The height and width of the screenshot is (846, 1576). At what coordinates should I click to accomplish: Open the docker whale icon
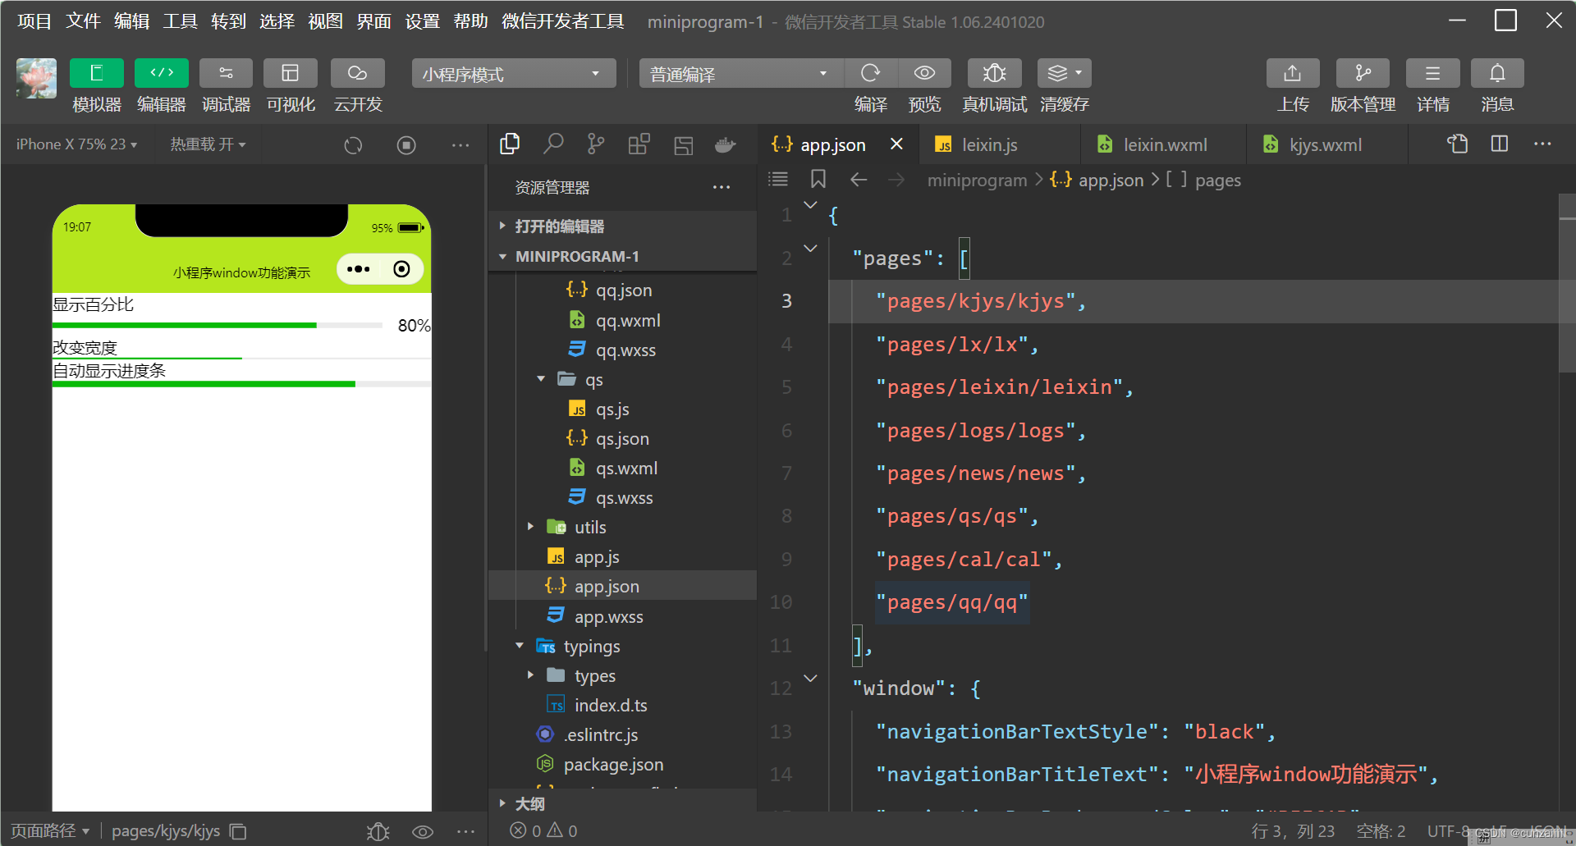726,145
